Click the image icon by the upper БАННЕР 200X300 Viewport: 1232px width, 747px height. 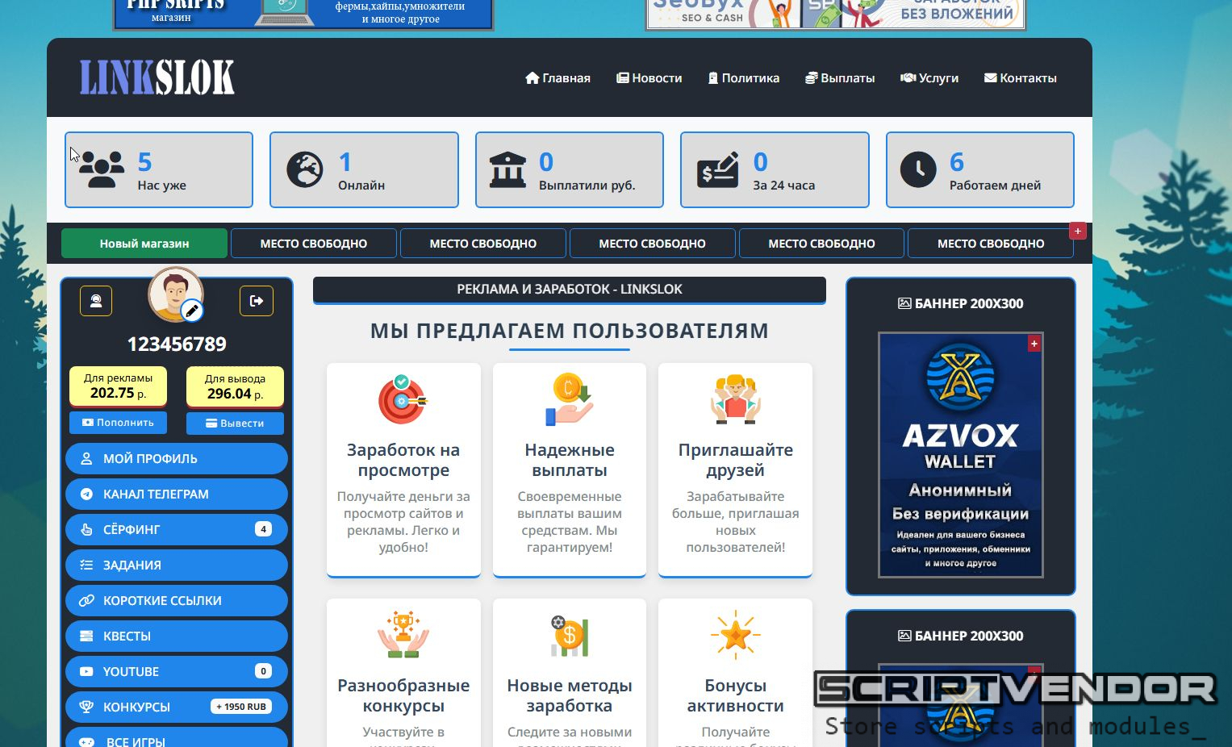click(x=904, y=303)
